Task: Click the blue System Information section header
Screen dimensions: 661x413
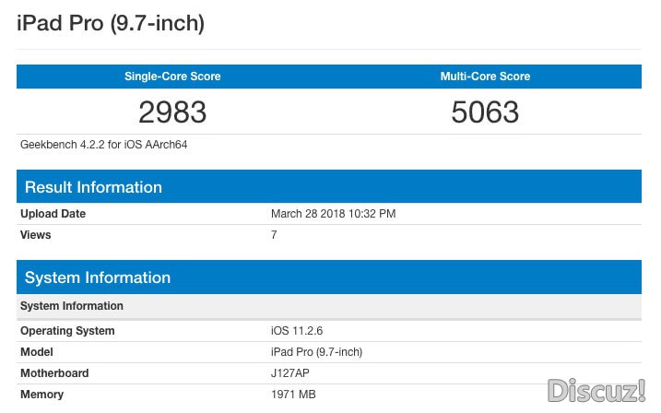Action: (x=98, y=277)
